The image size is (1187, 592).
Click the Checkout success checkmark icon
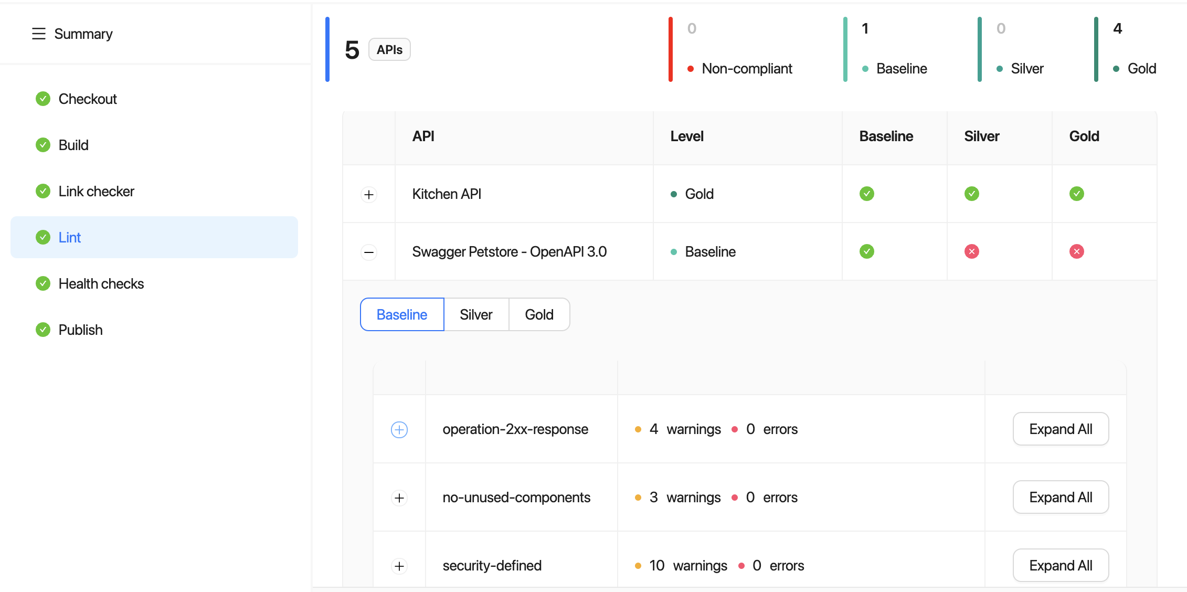[43, 99]
